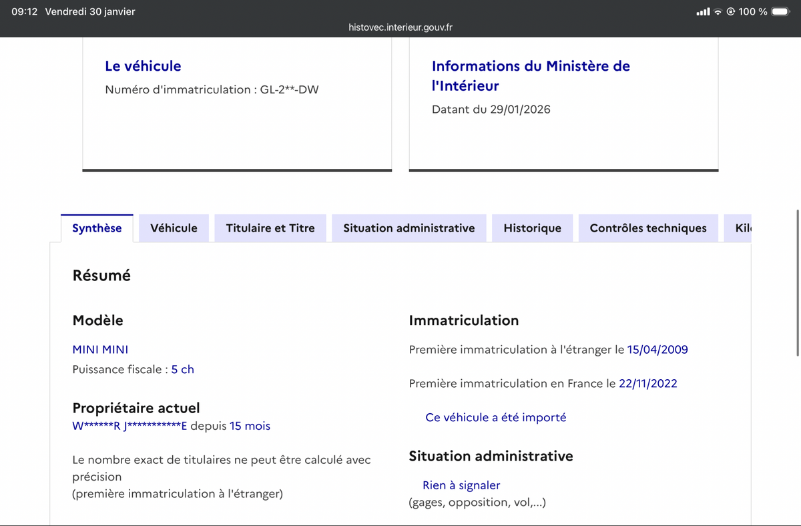Select the Titulaire et Titre tab
Viewport: 801px width, 526px height.
pyautogui.click(x=270, y=228)
